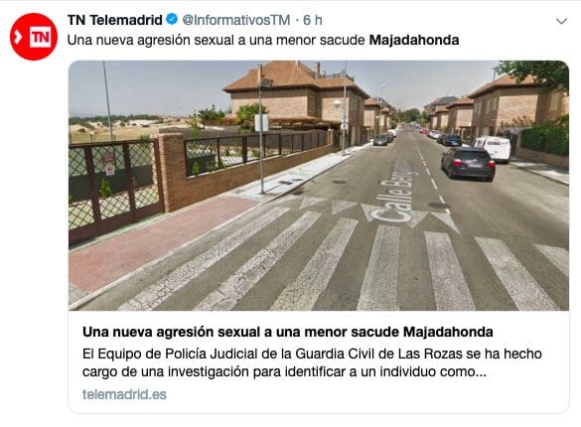Click the dark car in the preview photo
The width and height of the screenshot is (581, 427).
tap(469, 164)
